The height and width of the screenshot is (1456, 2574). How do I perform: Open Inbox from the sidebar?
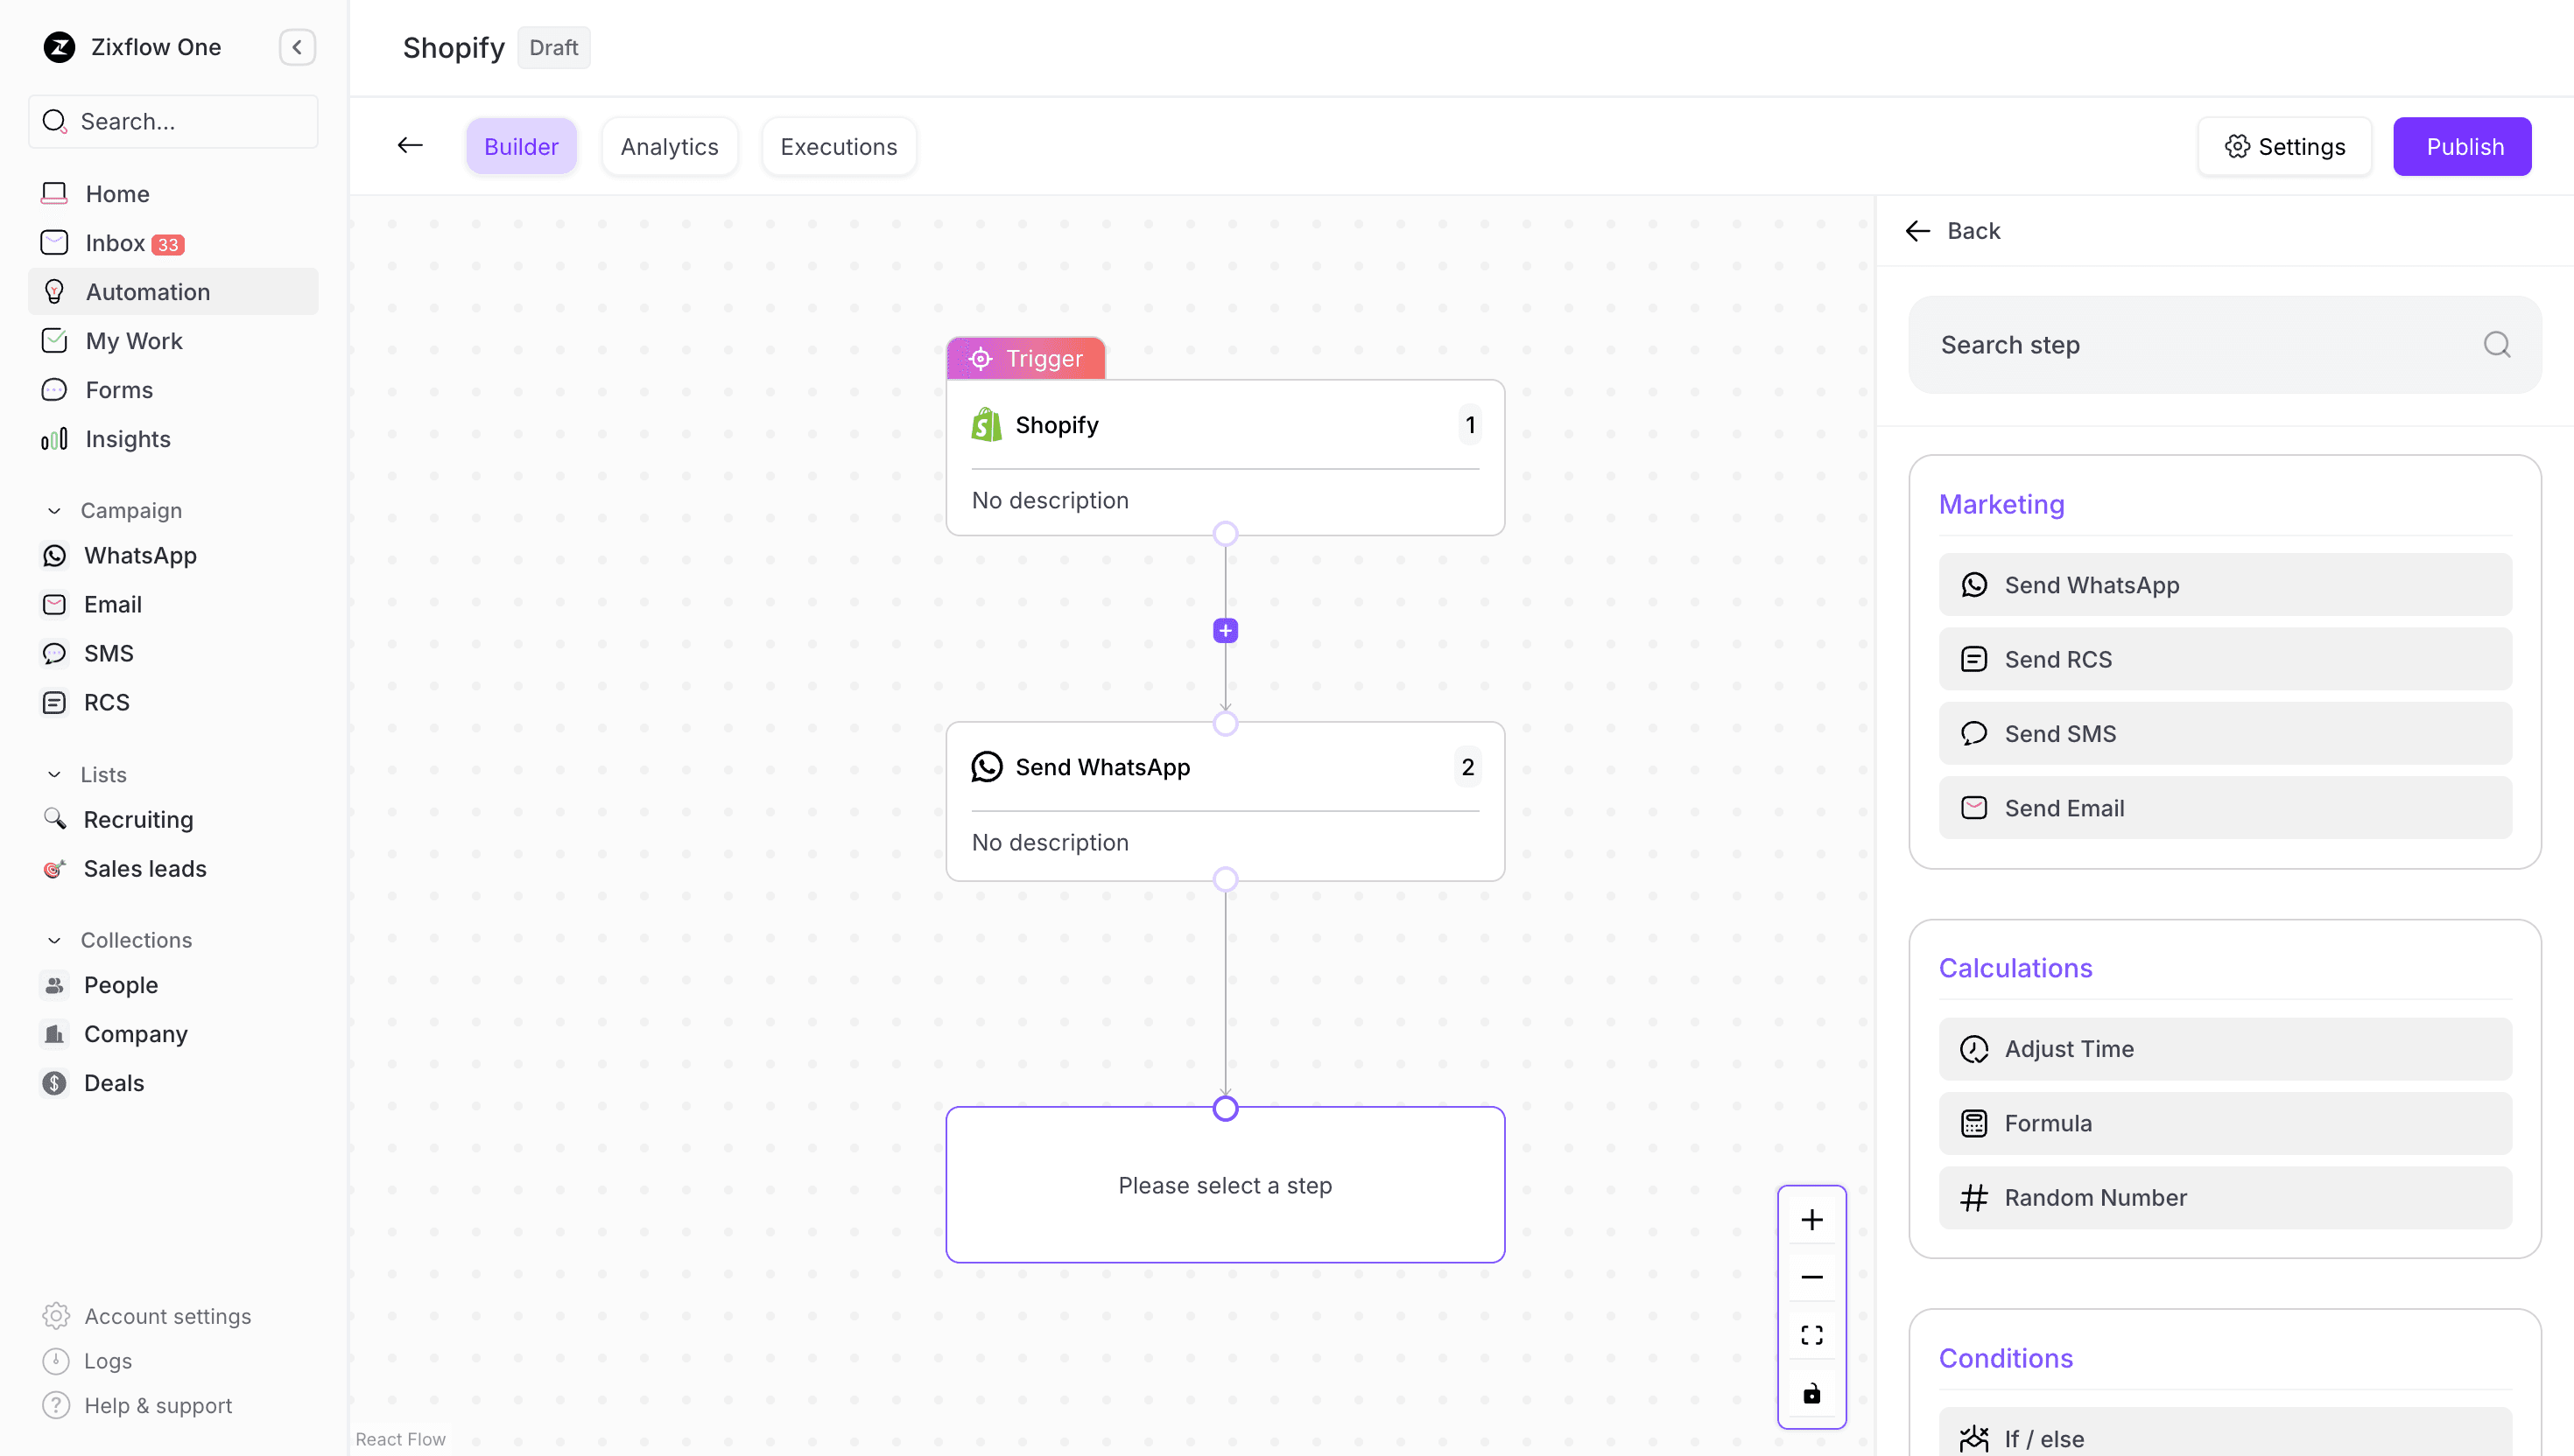[115, 243]
